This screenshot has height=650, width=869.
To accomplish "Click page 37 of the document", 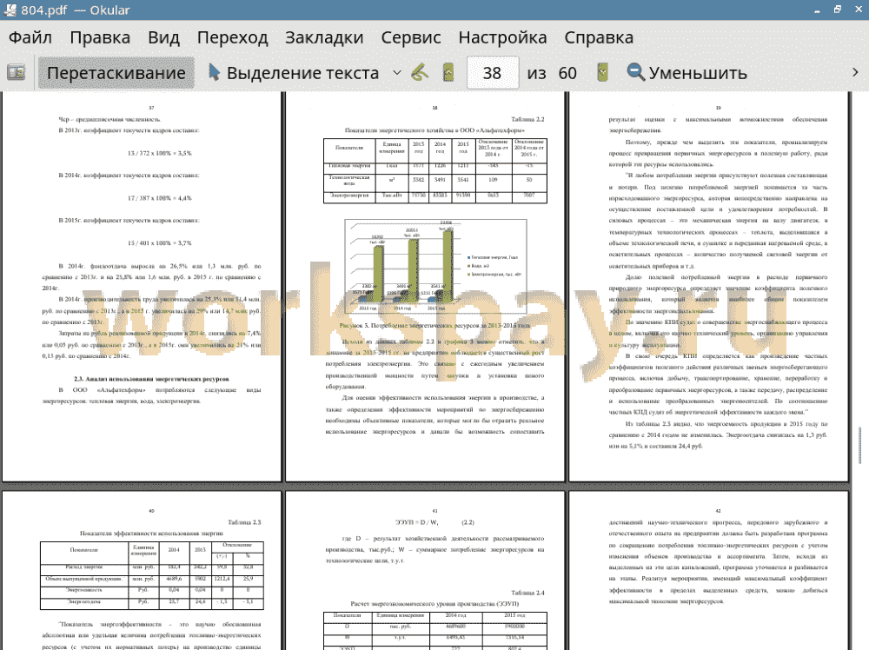I will 142,287.
